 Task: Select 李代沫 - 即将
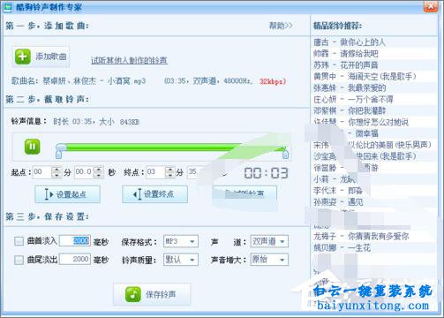[x=338, y=191]
